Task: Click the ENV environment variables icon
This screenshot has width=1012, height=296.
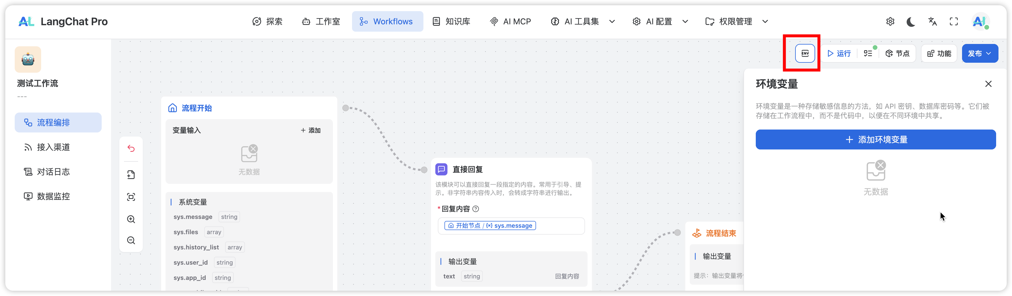Action: (805, 53)
